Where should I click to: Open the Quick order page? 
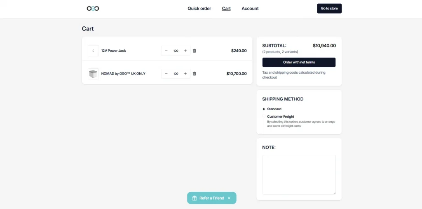coord(199,8)
